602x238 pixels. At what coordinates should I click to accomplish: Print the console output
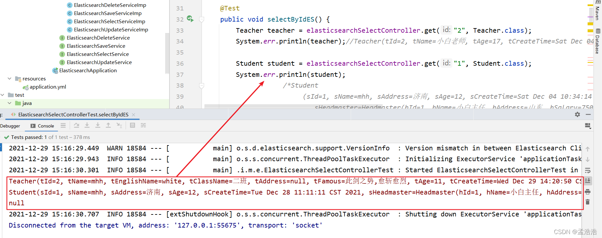588,192
